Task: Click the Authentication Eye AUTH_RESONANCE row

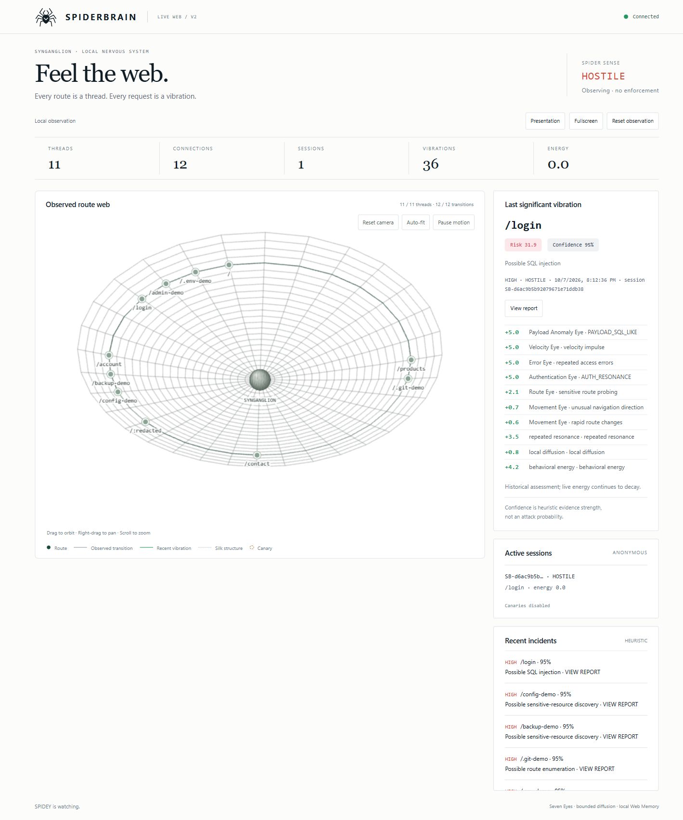Action: pos(576,377)
